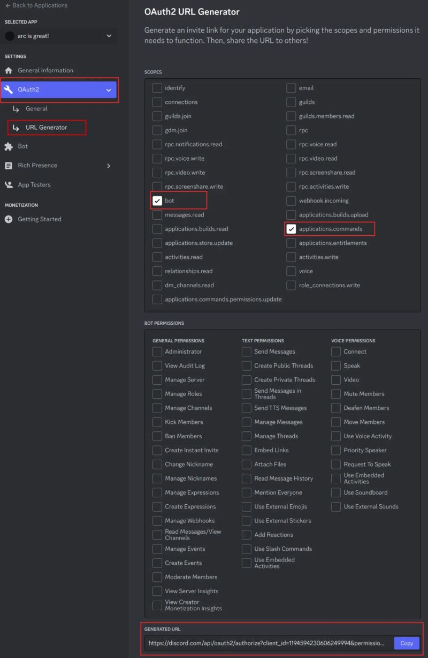The height and width of the screenshot is (658, 428).
Task: Check the Mention Everyone permission
Action: [x=247, y=492]
